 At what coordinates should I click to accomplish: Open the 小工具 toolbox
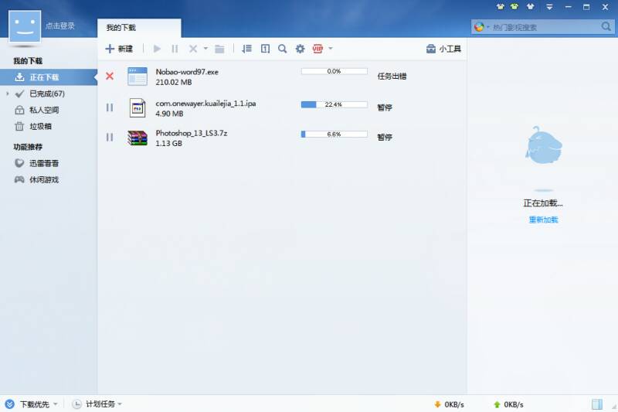click(443, 49)
